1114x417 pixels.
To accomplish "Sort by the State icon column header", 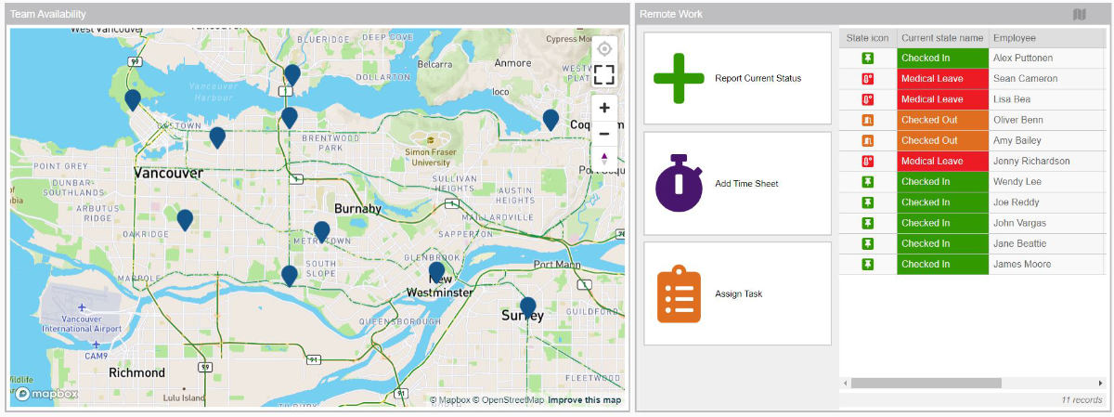I will click(867, 38).
